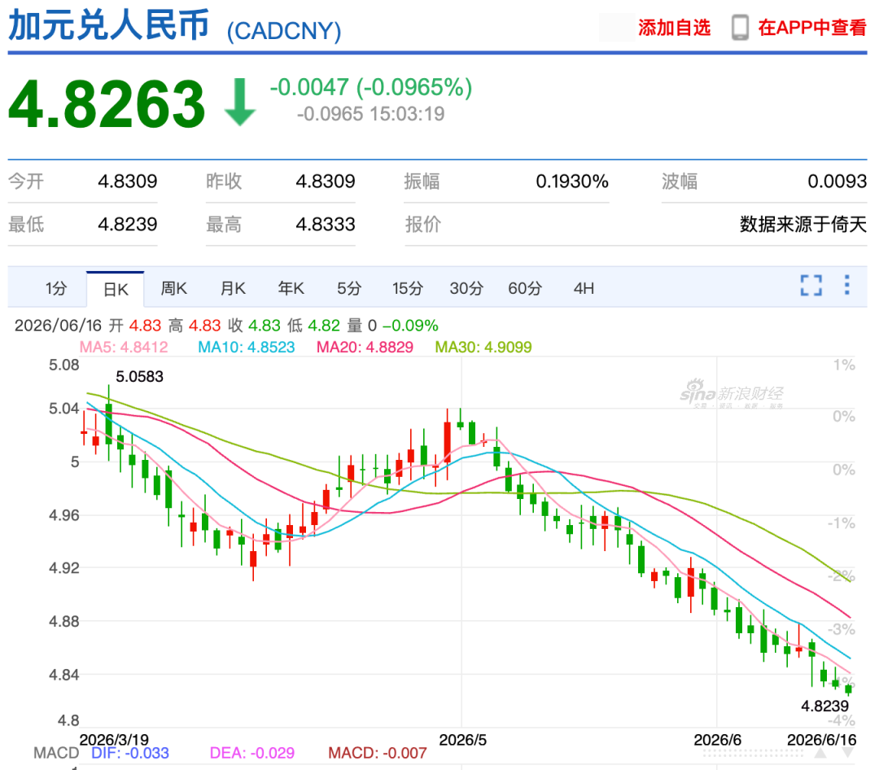The image size is (879, 770).
Task: Click the change value -0.0047 (-0.0965%)
Action: click(x=371, y=87)
